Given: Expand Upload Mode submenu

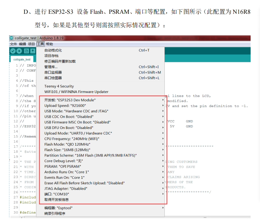Looking at the screenshot, I should [100, 133].
